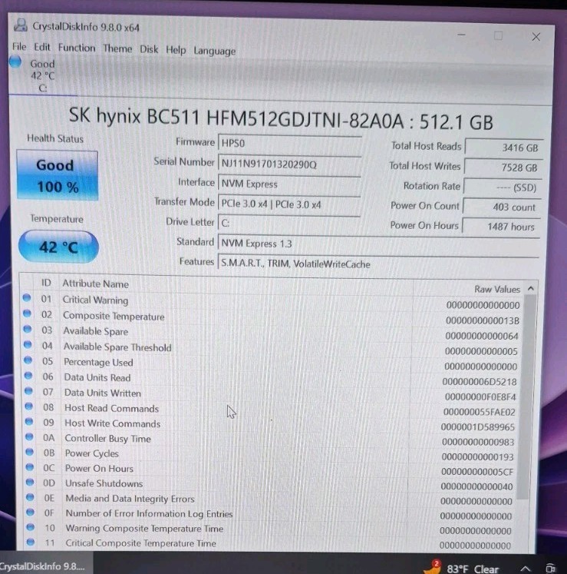Open the Edit menu
The image size is (567, 574).
(42, 47)
